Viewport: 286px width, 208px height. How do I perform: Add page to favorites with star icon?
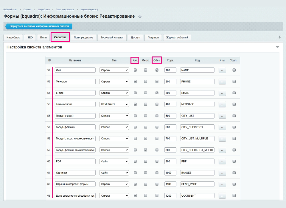point(140,17)
